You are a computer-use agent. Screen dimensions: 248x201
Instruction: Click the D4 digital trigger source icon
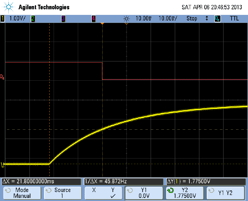point(218,19)
